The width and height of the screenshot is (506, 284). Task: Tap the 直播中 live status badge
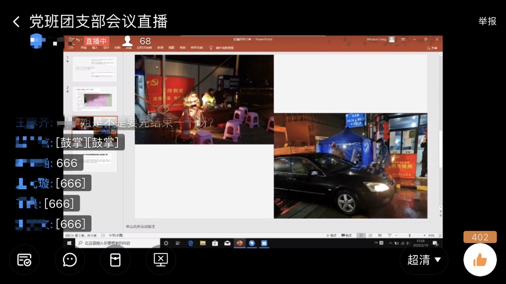click(x=96, y=41)
